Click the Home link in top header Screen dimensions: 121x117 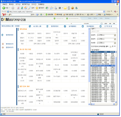(x=90, y=18)
